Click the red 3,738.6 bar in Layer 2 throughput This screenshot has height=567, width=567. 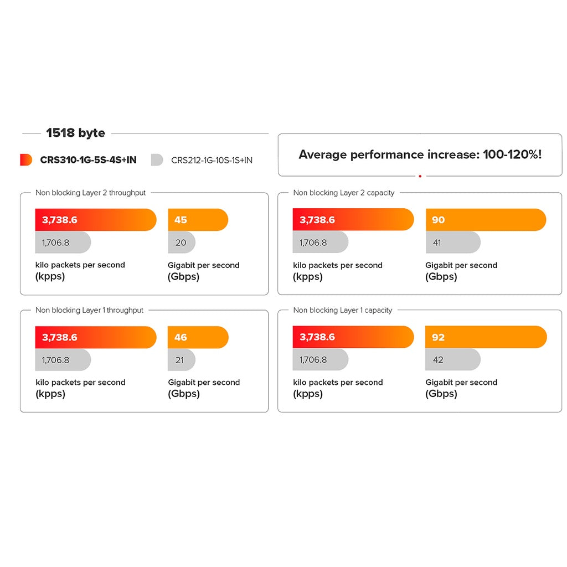95,220
